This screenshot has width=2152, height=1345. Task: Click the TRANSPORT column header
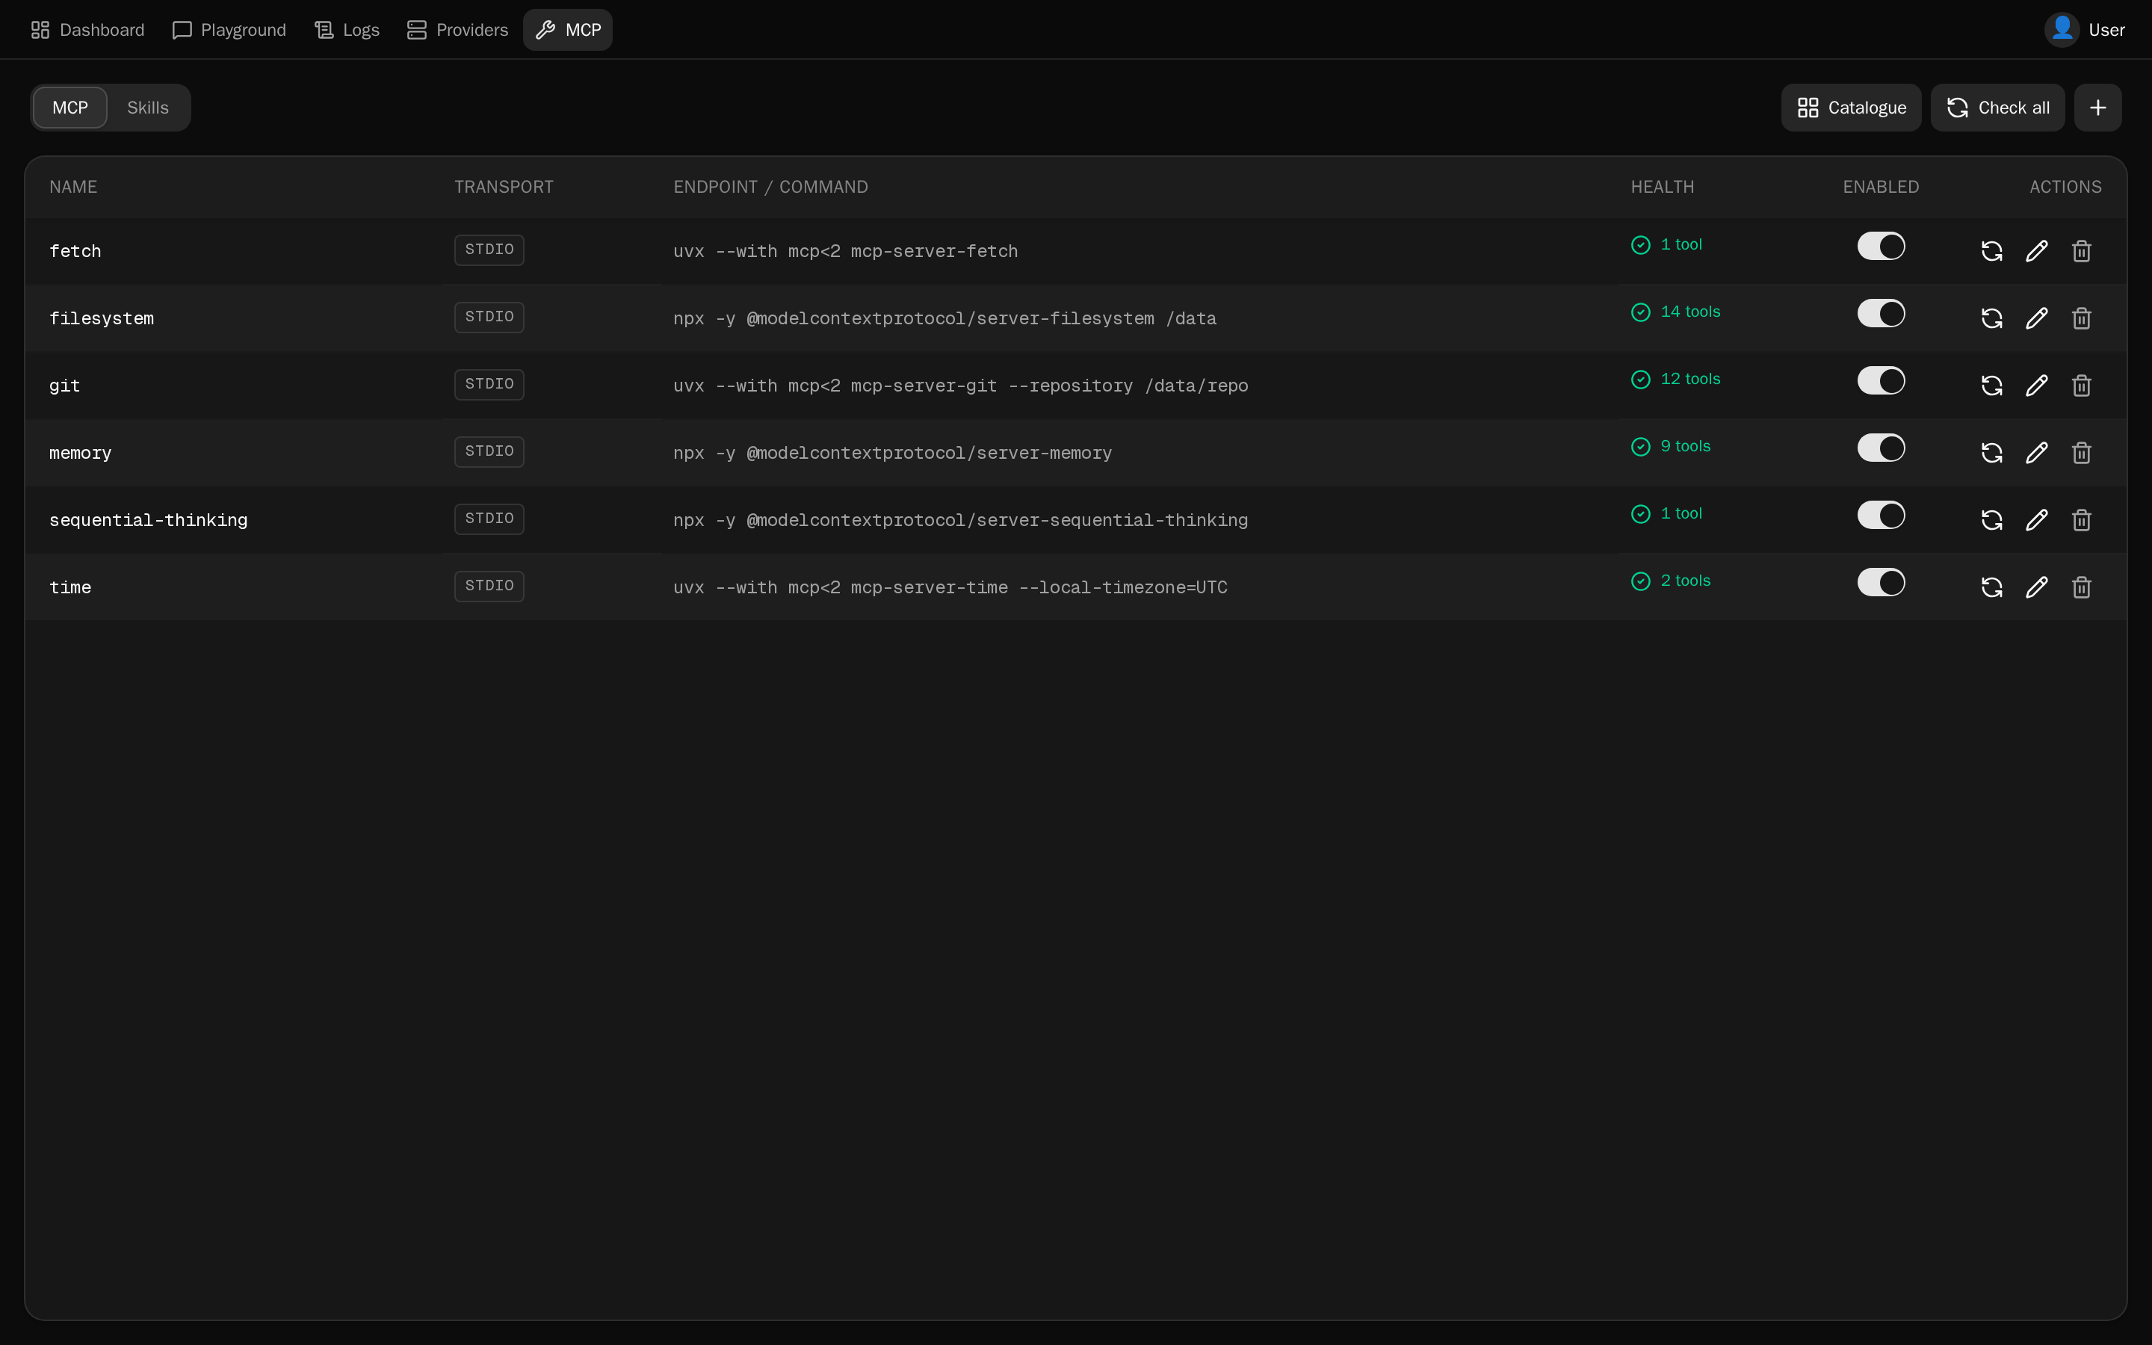tap(504, 187)
